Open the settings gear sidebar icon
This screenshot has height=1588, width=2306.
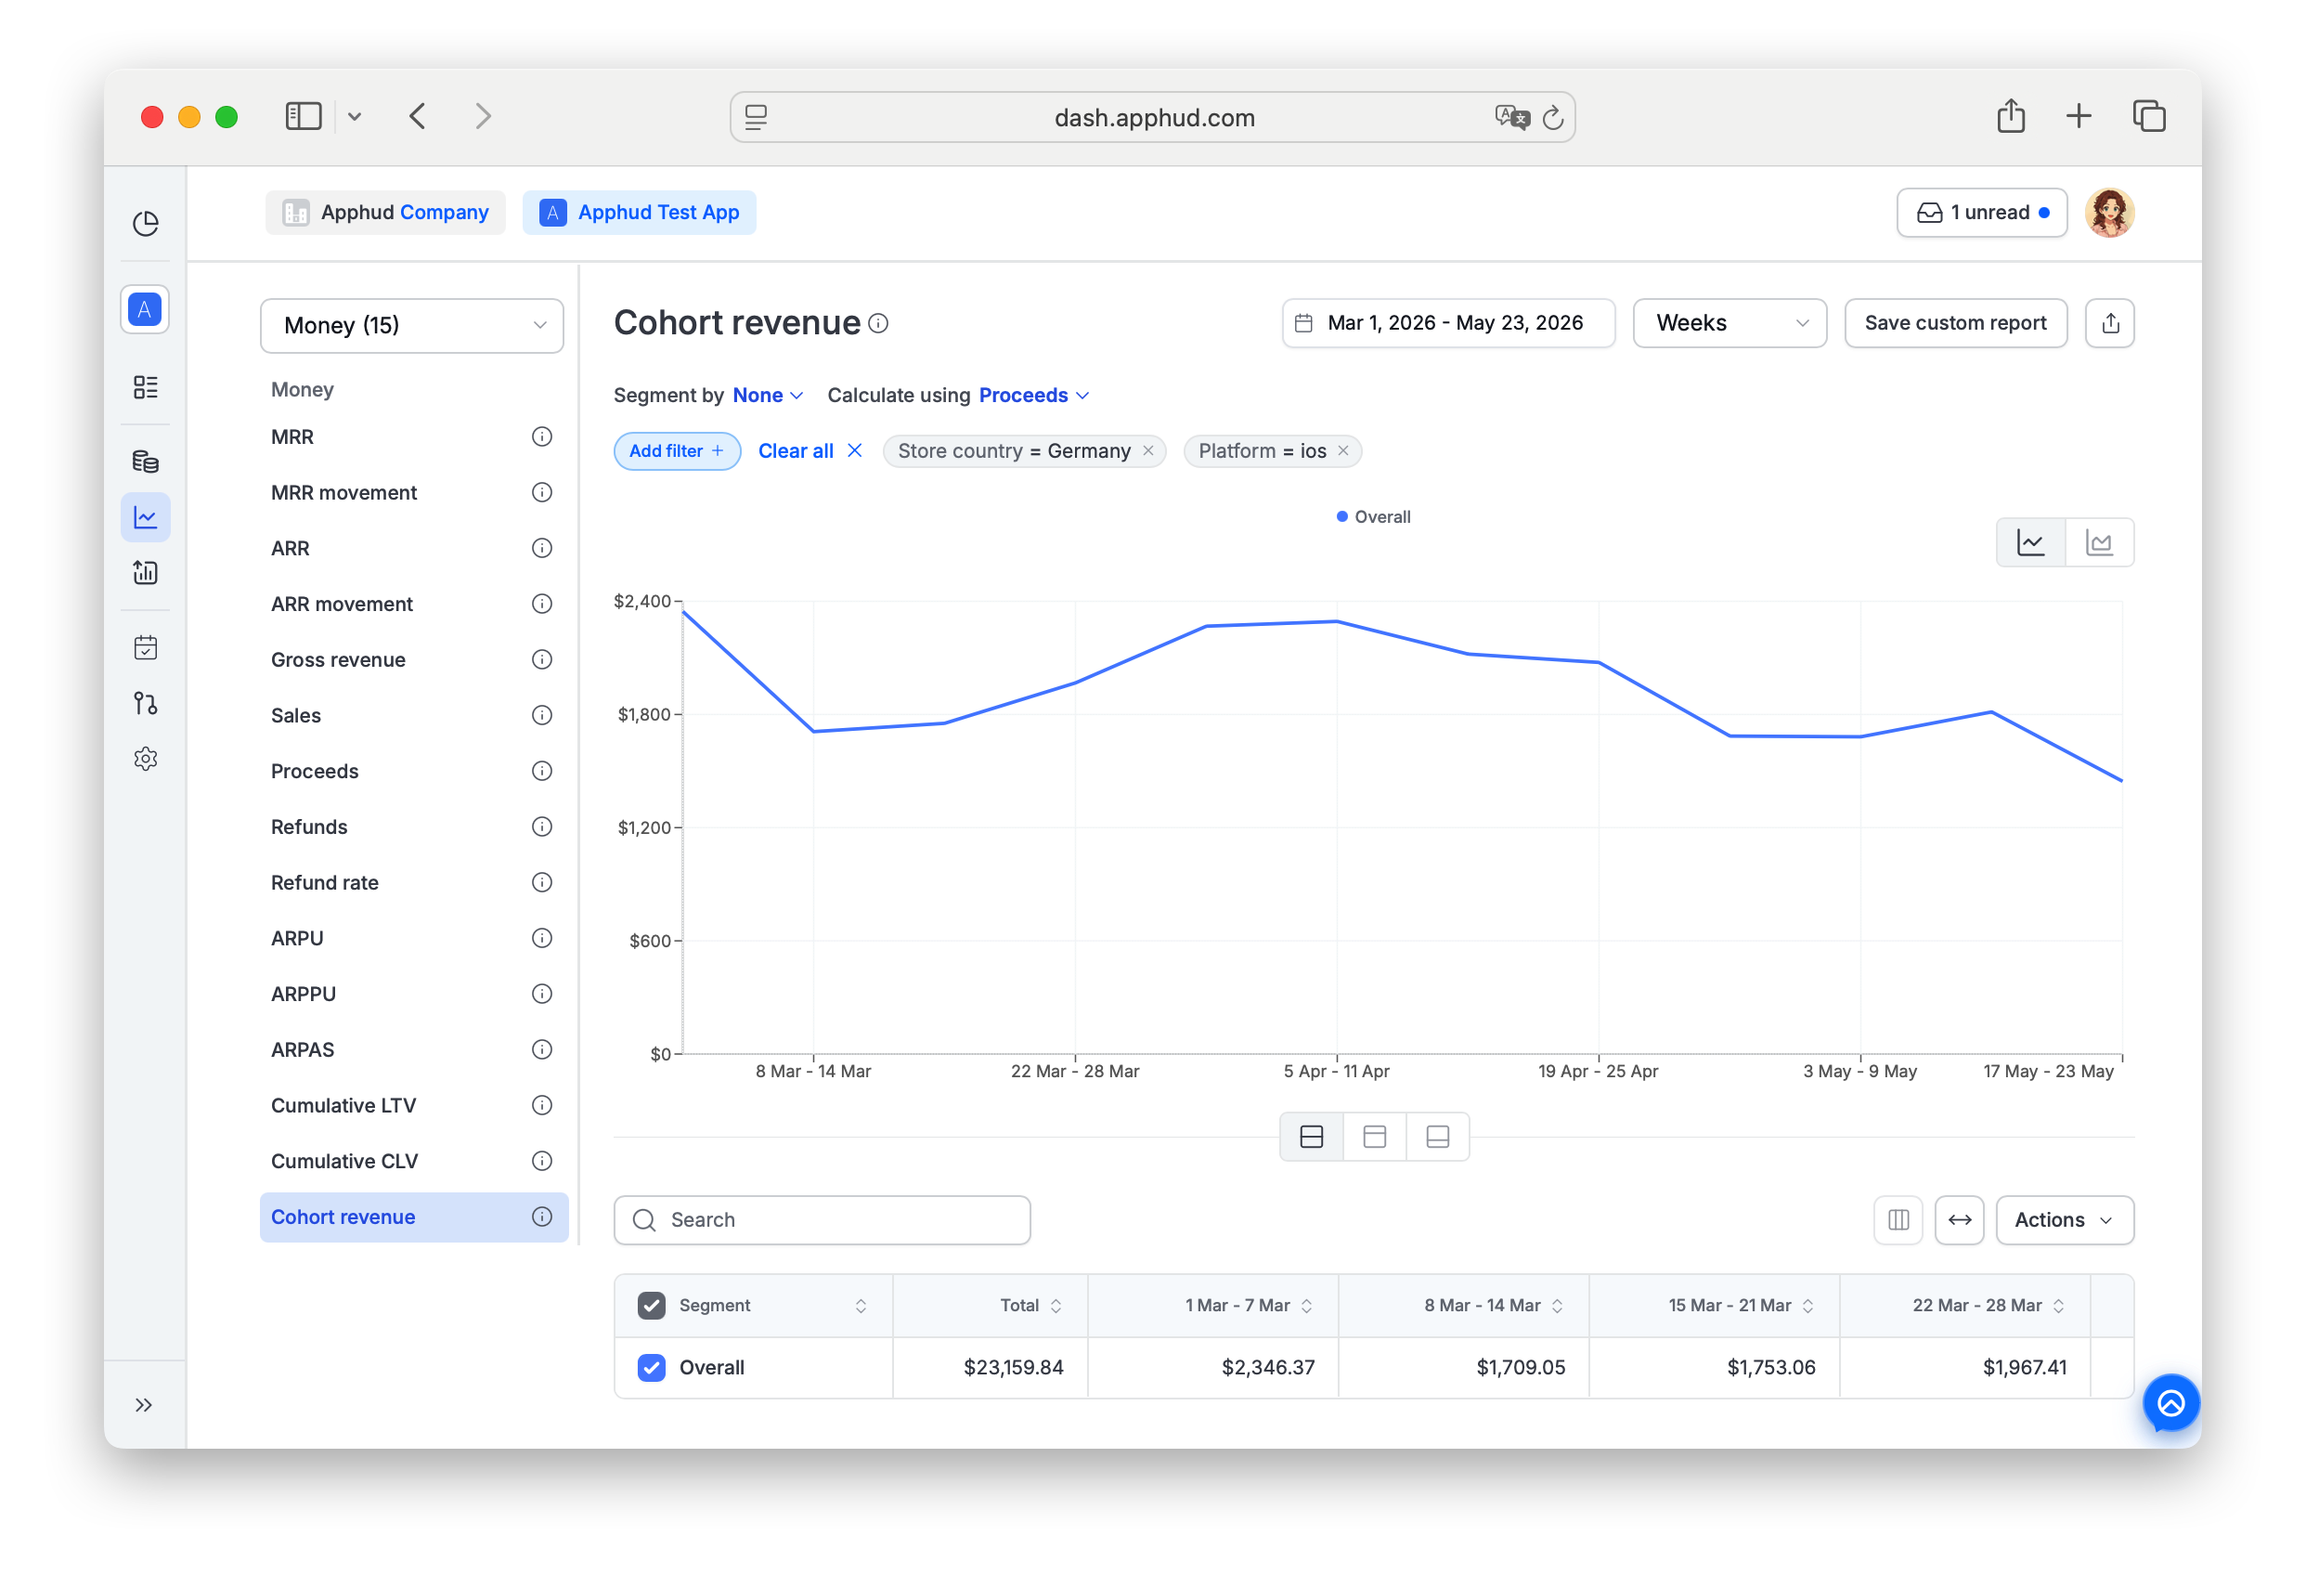tap(145, 761)
